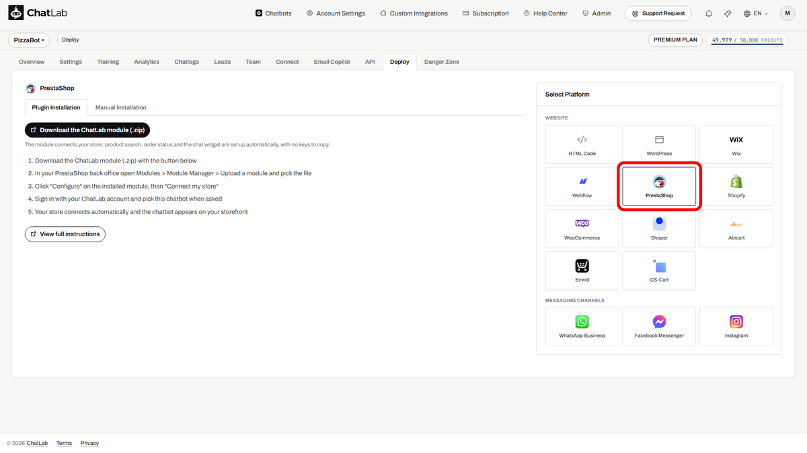Screen dimensions: 807x453
Task: Open the PizzaBot chatbot dropdown
Action: click(x=30, y=40)
